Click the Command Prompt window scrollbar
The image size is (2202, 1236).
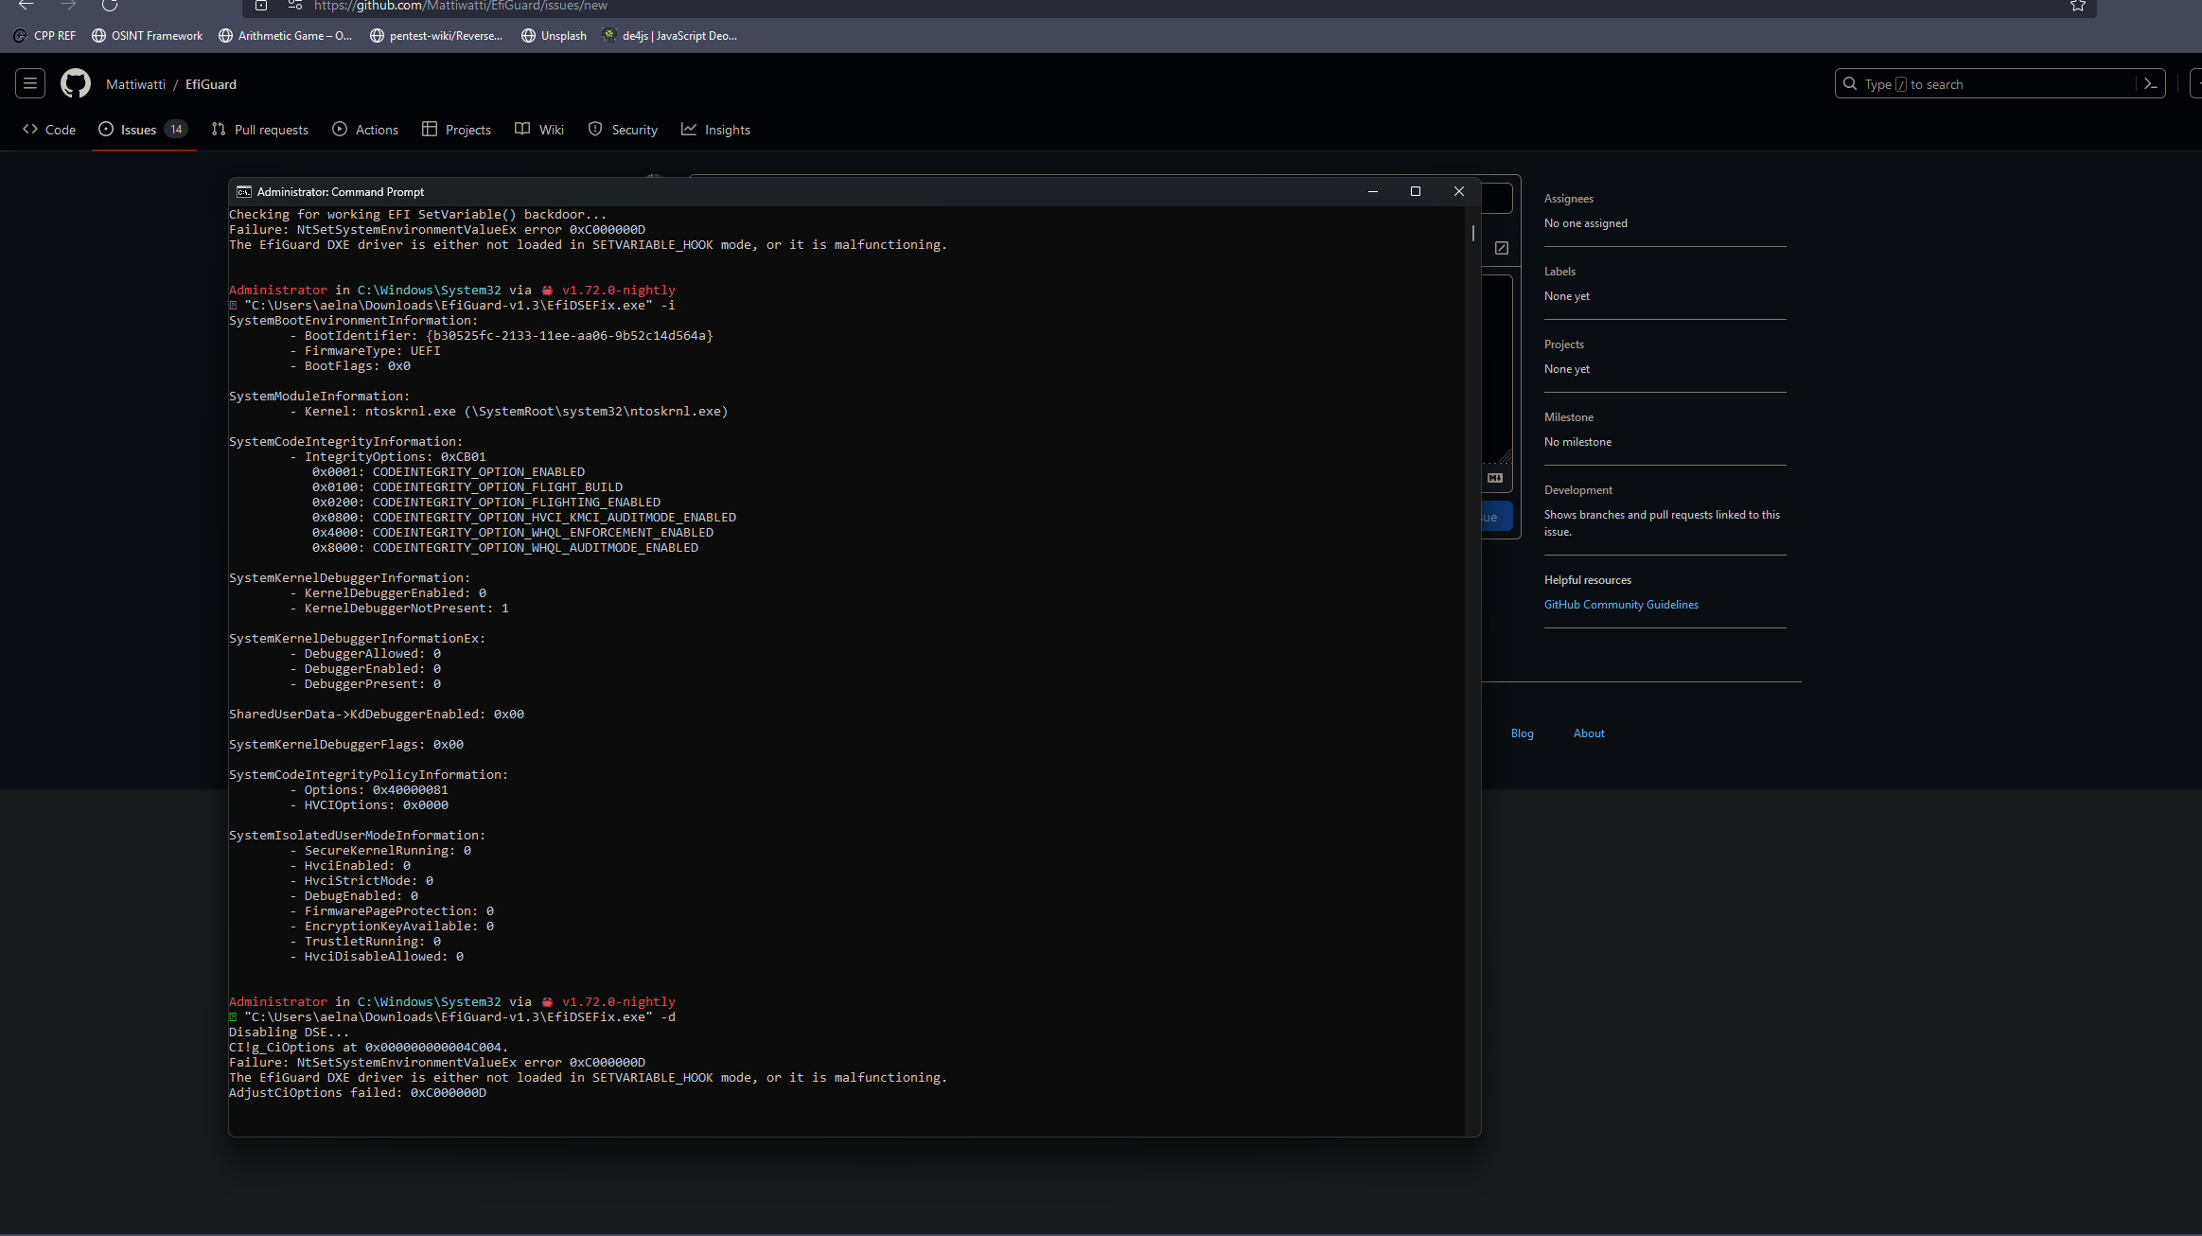click(x=1472, y=235)
